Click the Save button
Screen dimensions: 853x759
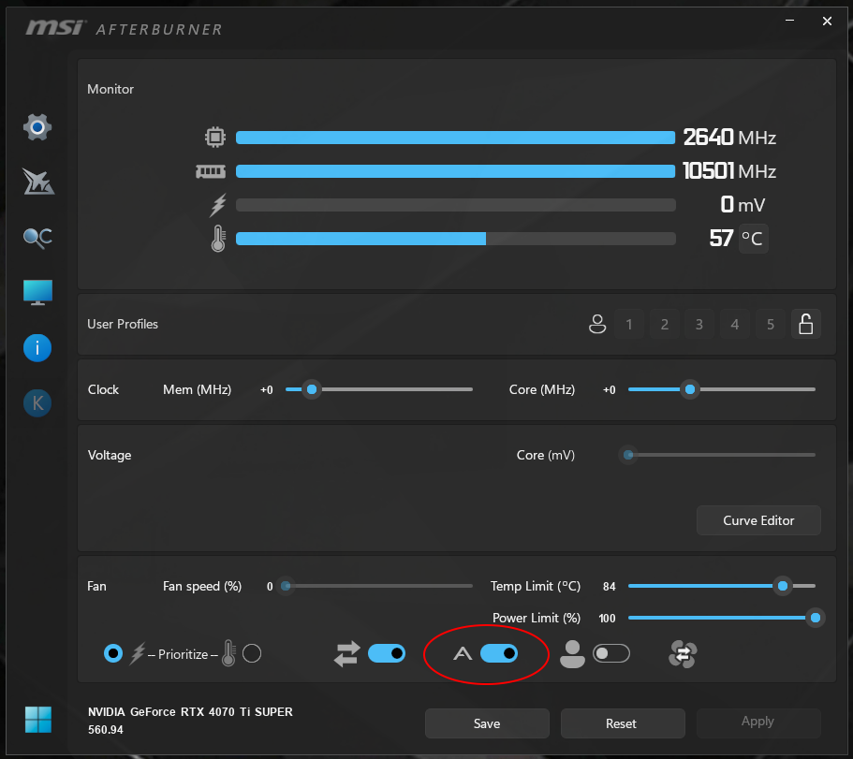click(x=487, y=723)
